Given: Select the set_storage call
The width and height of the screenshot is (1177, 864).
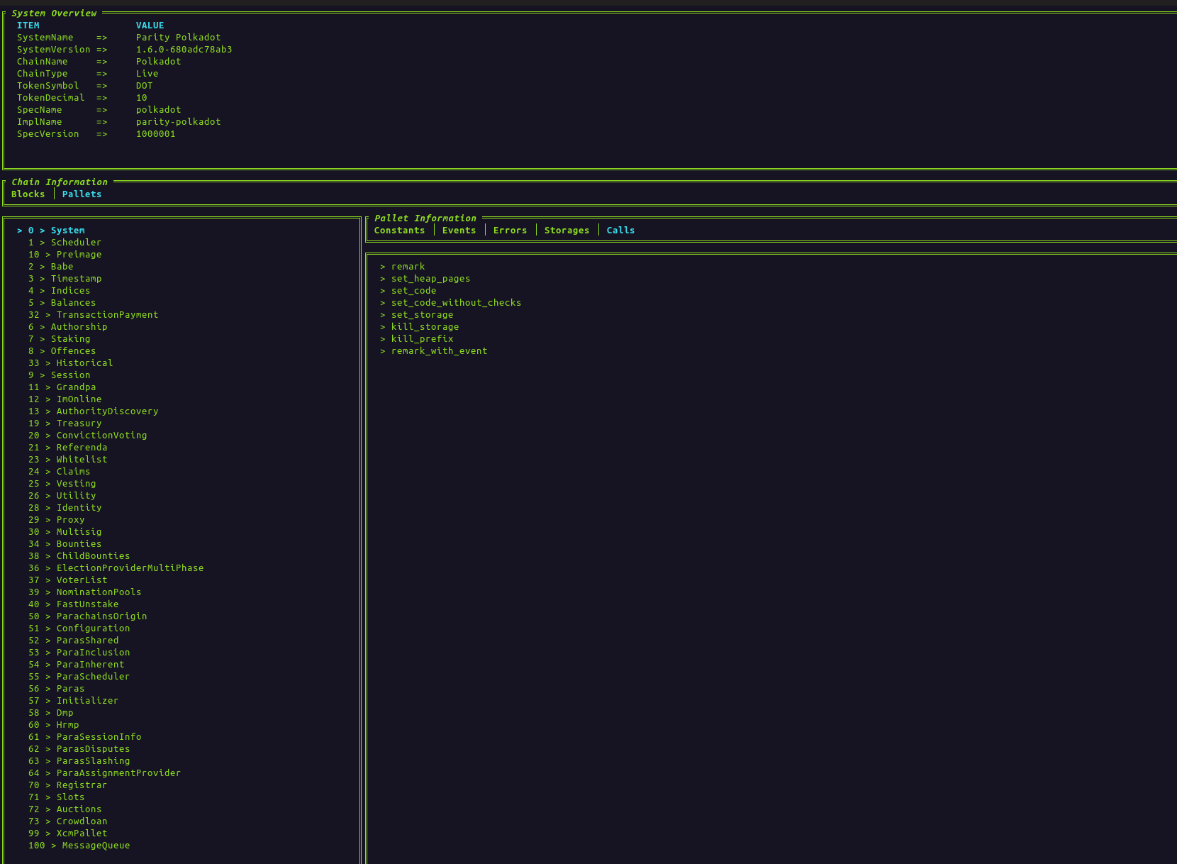Looking at the screenshot, I should tap(416, 315).
